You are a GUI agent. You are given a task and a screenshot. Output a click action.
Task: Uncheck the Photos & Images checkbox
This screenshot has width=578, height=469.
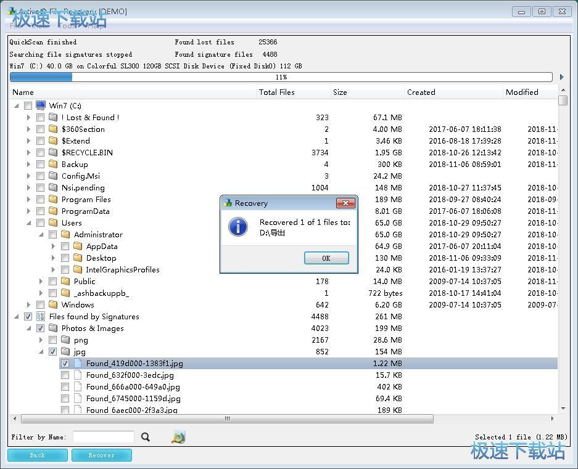[x=41, y=328]
